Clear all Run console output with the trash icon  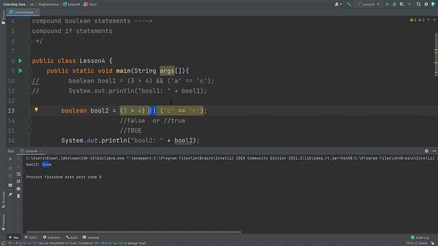(x=18, y=196)
